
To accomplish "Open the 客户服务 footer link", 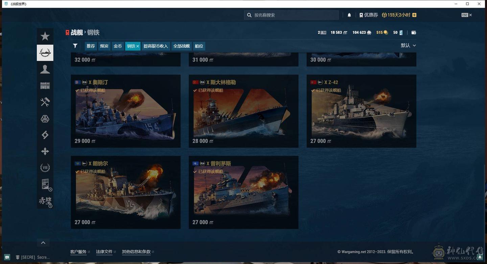I will click(x=78, y=252).
